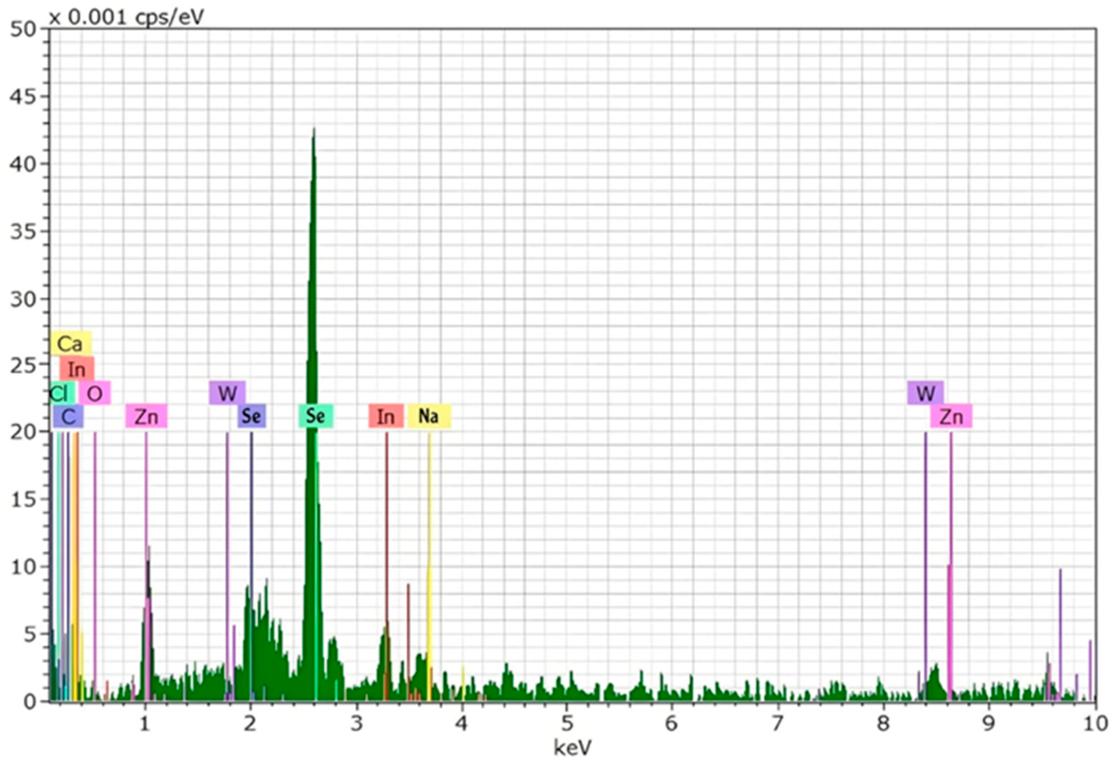Click the 'x 0.001 cps/eV' axis title
The width and height of the screenshot is (1120, 765).
click(x=127, y=17)
